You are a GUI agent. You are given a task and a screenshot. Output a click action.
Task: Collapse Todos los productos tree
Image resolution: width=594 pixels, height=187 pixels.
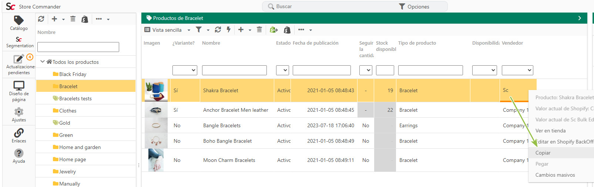point(43,62)
